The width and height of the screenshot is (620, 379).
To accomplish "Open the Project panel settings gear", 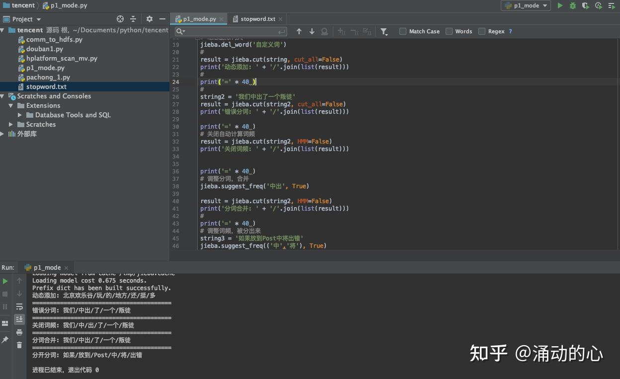I will pyautogui.click(x=149, y=18).
